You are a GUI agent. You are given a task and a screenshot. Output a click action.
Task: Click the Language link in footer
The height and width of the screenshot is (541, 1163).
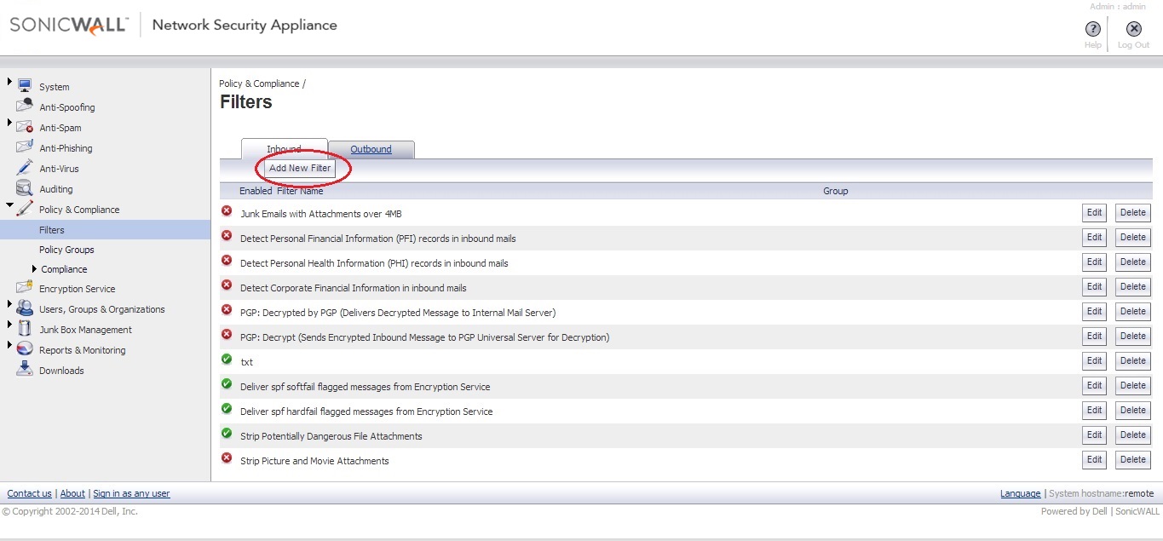[1020, 493]
